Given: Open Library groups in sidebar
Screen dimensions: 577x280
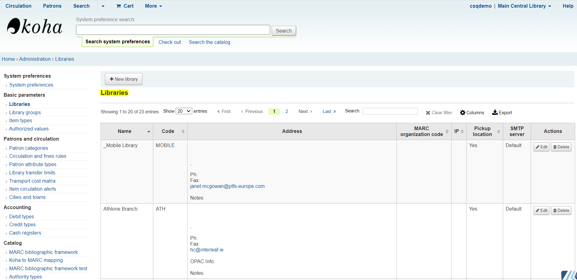Looking at the screenshot, I should [x=25, y=113].
